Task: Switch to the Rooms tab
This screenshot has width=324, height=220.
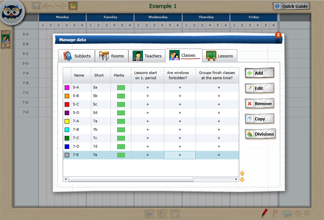Action: 111,56
